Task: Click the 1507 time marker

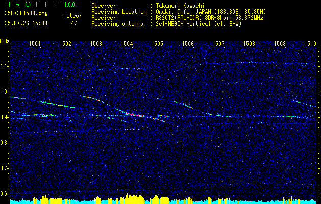Action: (x=218, y=43)
